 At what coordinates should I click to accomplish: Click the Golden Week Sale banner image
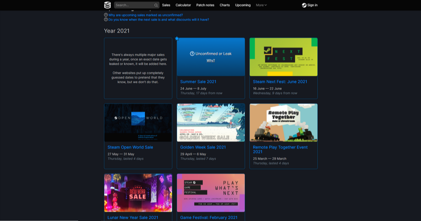tap(211, 122)
